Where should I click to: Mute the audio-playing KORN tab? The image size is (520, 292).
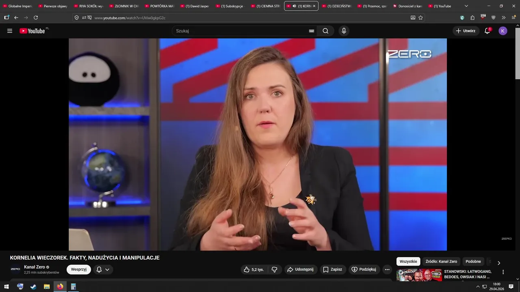click(295, 6)
